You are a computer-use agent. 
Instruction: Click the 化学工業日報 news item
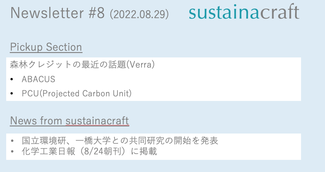[89, 152]
